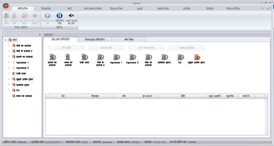Select the सामने का दरवाजा door icon in monitoring panel
The width and height of the screenshot is (274, 146).
pyautogui.click(x=52, y=57)
